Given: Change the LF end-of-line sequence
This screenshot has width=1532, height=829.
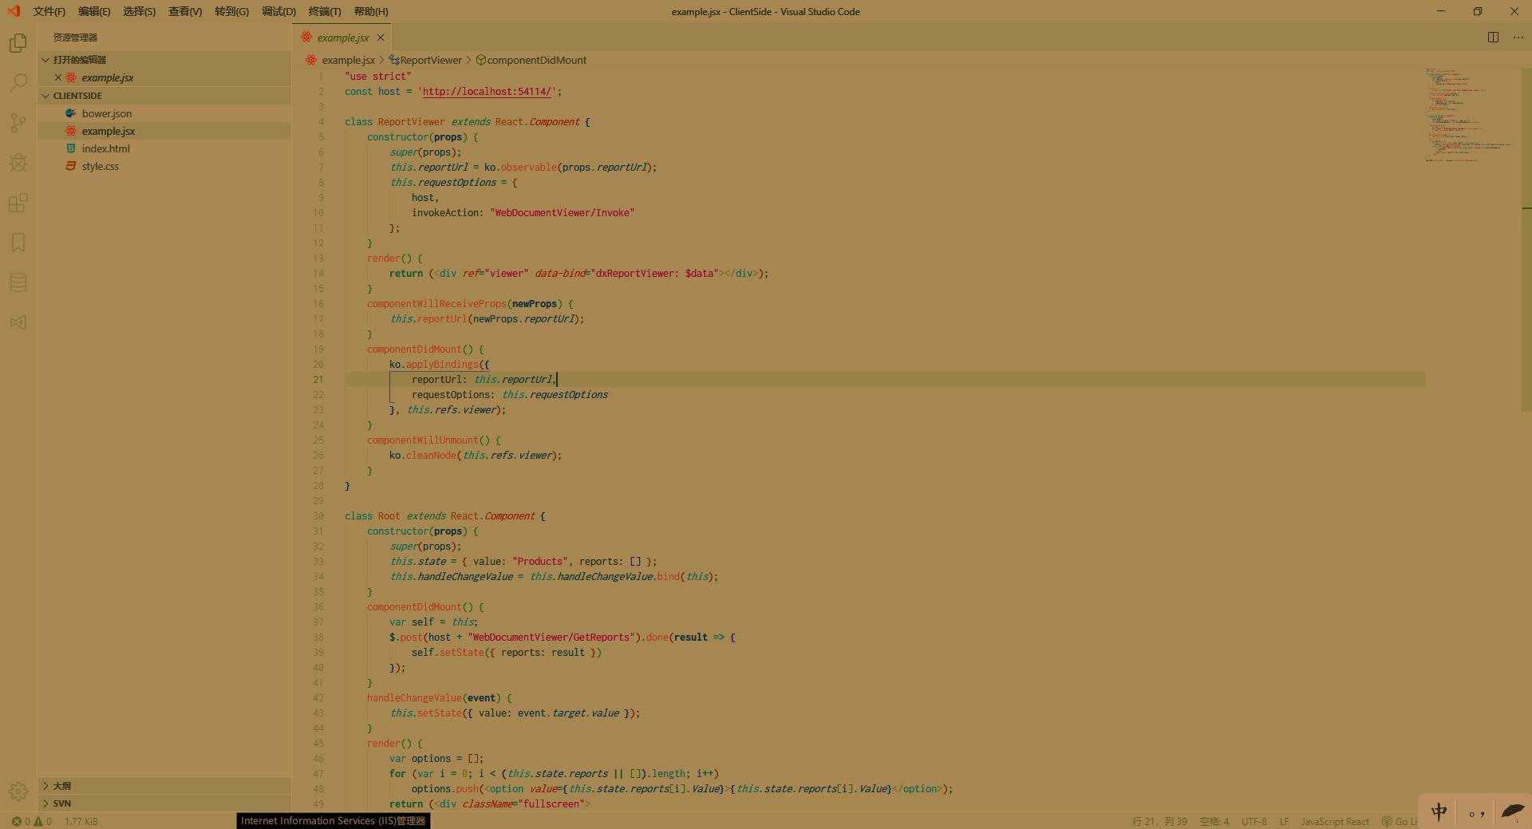Looking at the screenshot, I should (1284, 821).
